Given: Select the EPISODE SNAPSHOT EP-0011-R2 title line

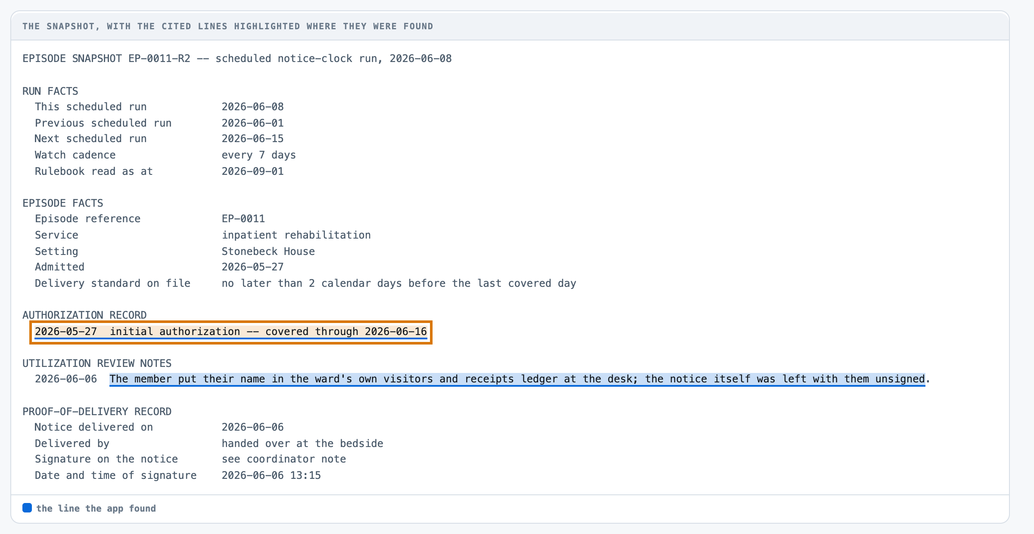Looking at the screenshot, I should [237, 59].
